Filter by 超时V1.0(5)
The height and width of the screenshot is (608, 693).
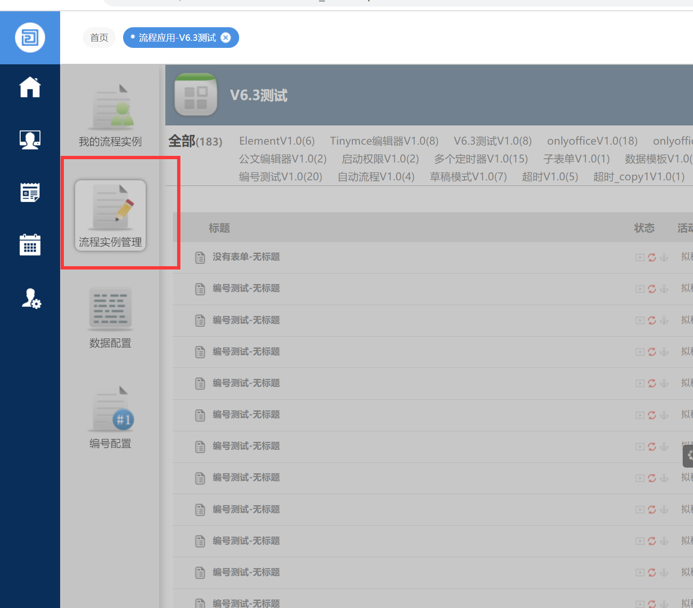pos(550,177)
